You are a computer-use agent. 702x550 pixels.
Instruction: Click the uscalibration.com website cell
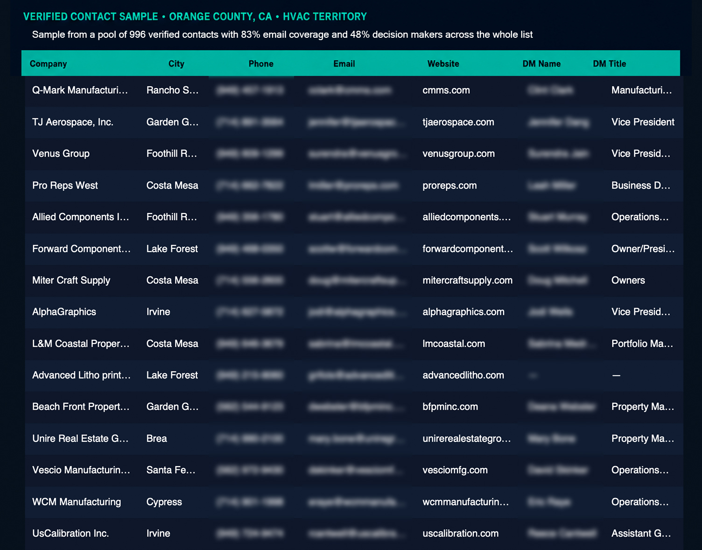click(x=460, y=534)
